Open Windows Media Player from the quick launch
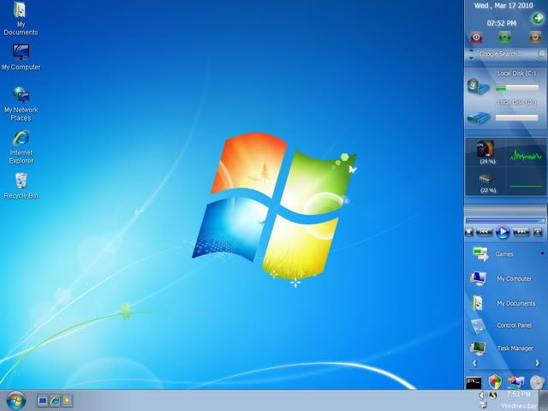This screenshot has height=411, width=548. [67, 401]
